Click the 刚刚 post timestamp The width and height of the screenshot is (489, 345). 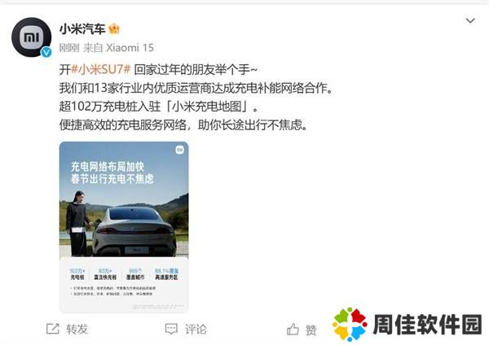69,48
